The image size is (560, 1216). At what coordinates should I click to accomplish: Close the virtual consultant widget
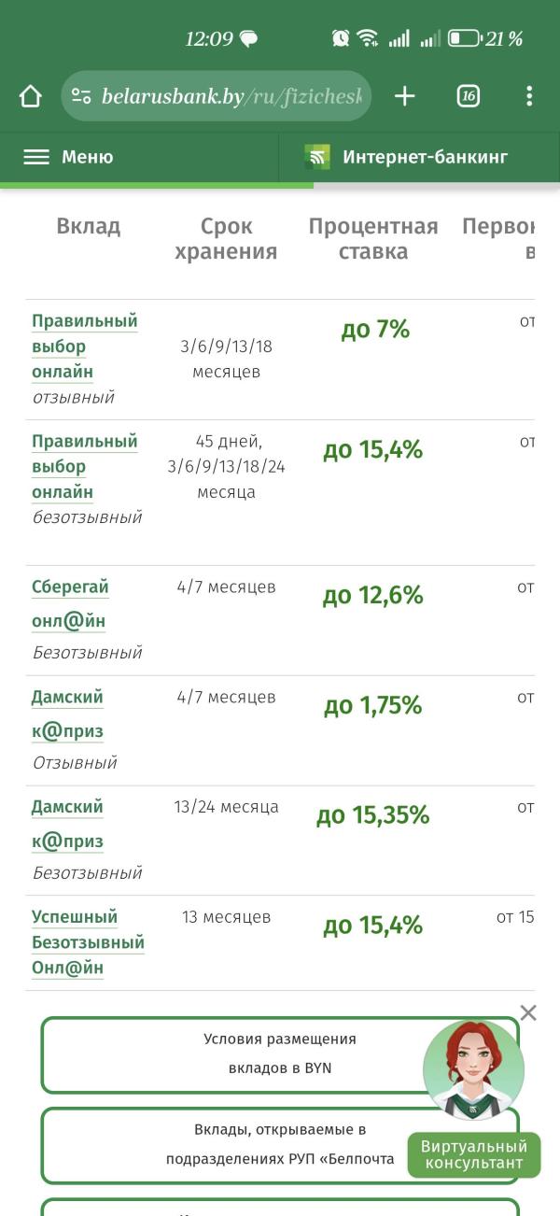point(528,1013)
